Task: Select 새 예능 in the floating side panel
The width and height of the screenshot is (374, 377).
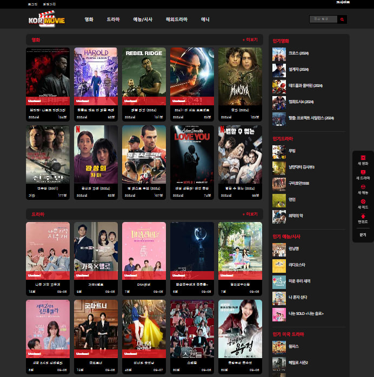Action: (x=363, y=190)
